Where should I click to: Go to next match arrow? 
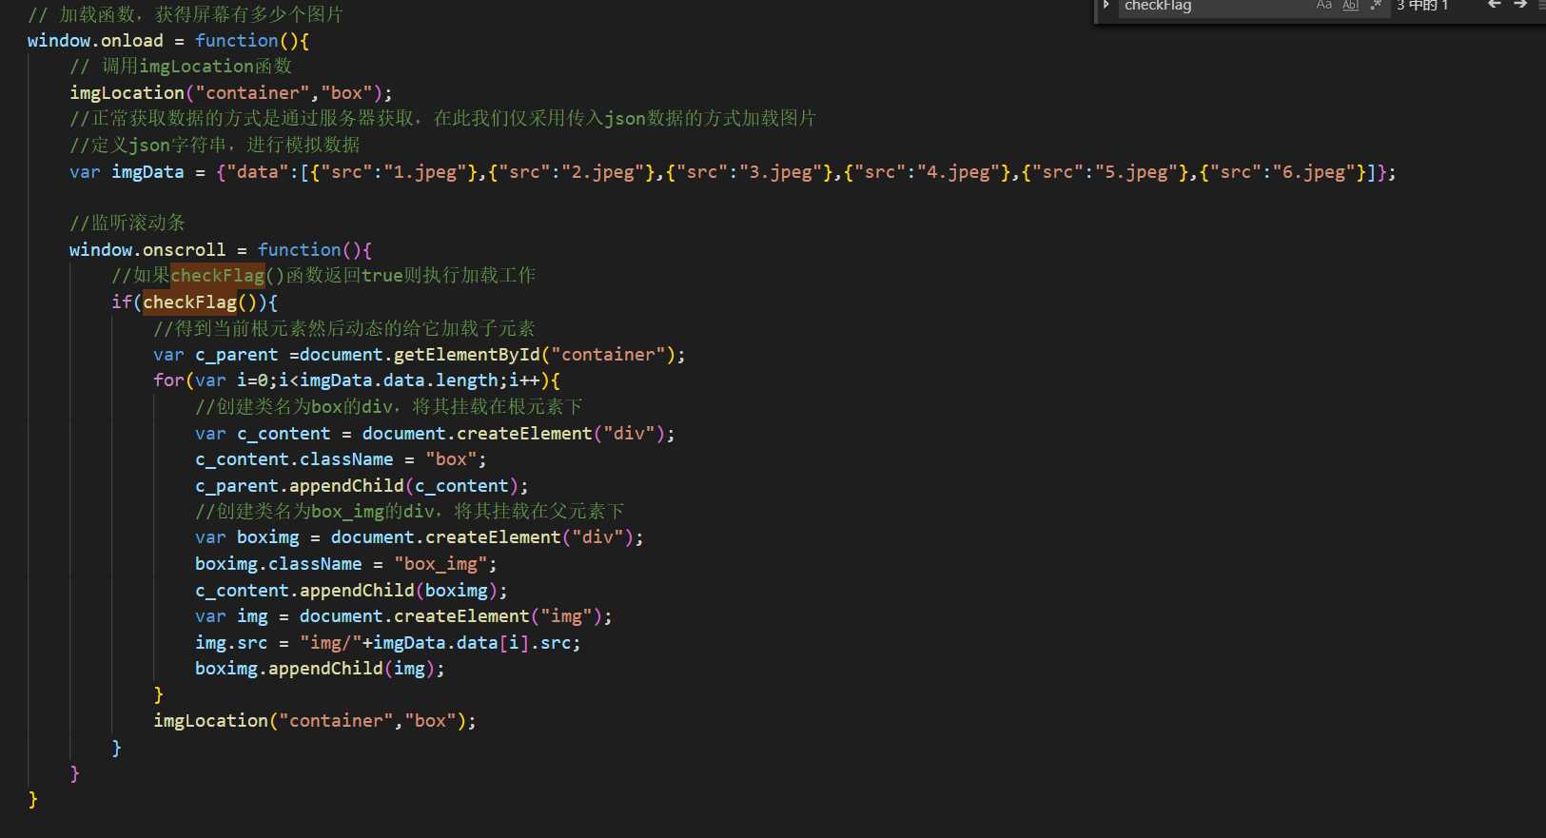[x=1520, y=5]
